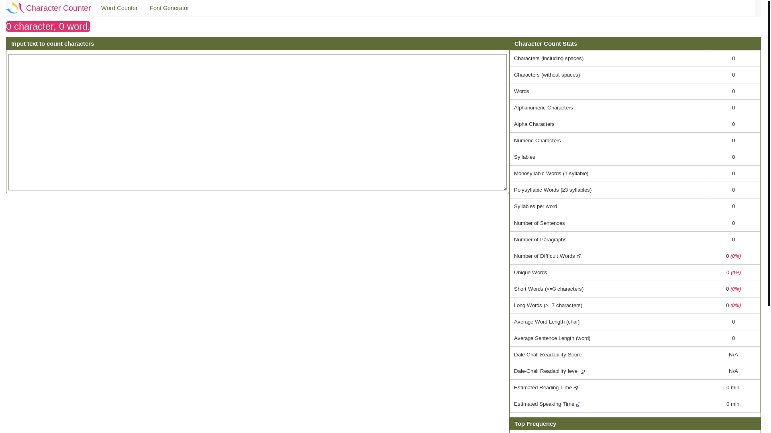
Task: Select 'Characters (without spaces)' row label
Action: point(547,75)
